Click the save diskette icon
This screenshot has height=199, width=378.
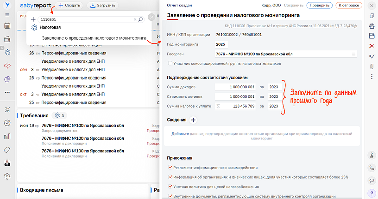[x=372, y=36]
